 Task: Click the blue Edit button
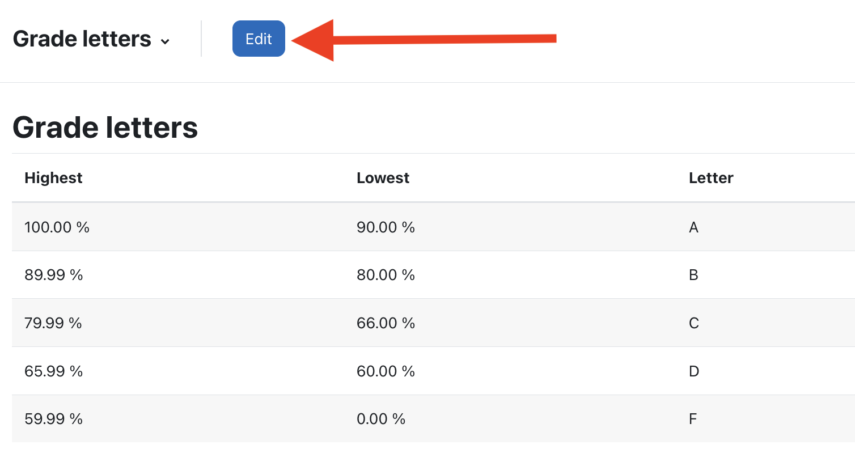(259, 39)
